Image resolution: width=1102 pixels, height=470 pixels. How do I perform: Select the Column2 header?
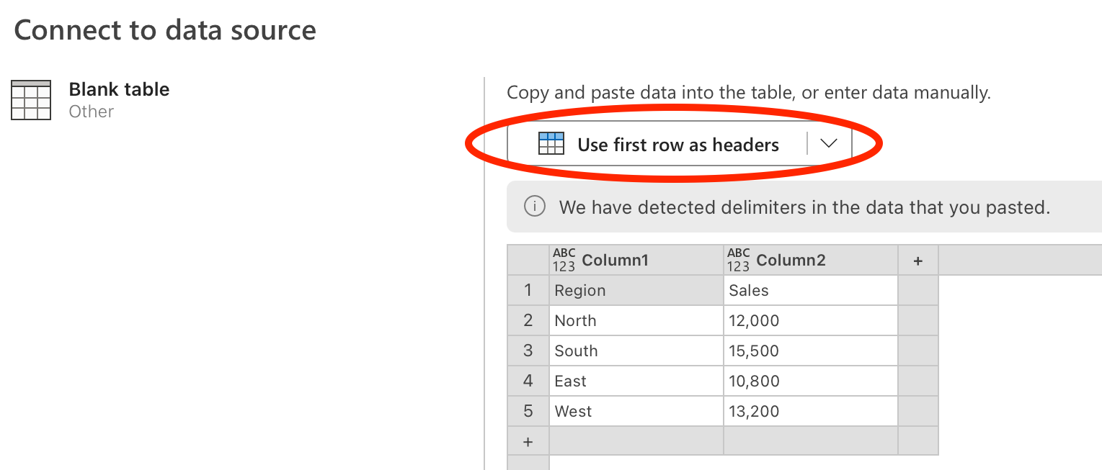[x=811, y=260]
